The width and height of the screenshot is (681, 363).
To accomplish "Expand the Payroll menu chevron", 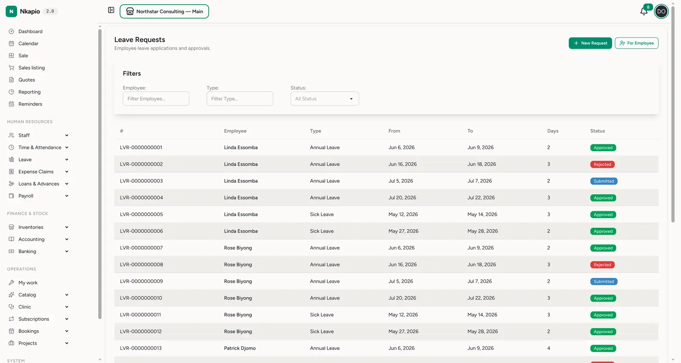I will click(67, 196).
